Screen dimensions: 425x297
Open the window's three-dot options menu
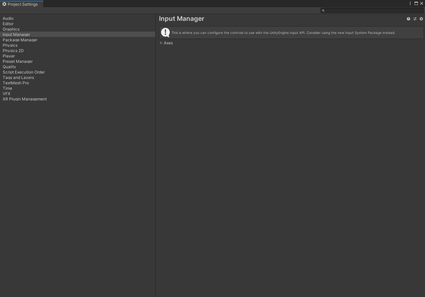(410, 3)
